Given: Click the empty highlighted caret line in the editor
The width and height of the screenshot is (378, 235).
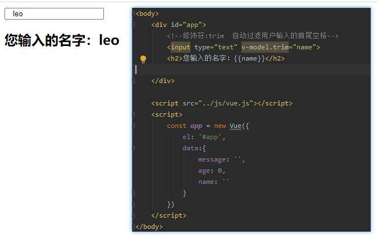Looking at the screenshot, I should 251,70.
